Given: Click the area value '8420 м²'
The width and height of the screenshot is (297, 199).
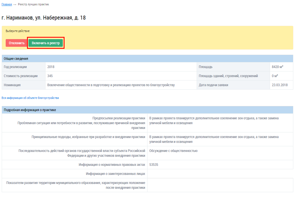Looking at the screenshot, I should 277,67.
